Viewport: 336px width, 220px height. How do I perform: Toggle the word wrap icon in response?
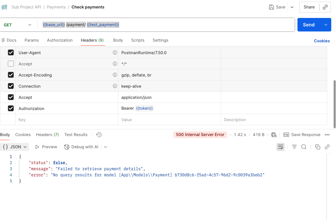(x=281, y=147)
